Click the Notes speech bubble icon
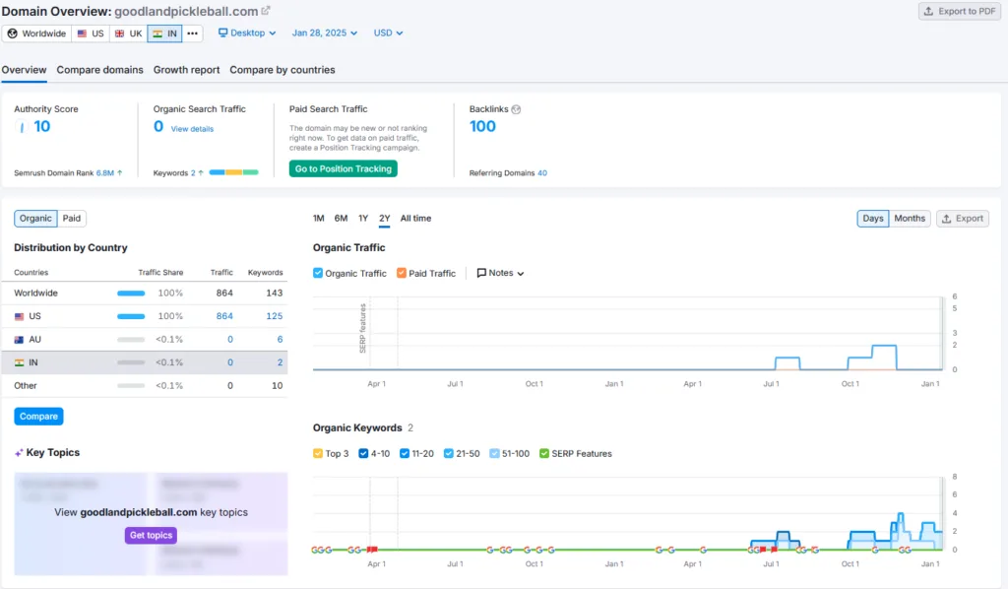This screenshot has height=589, width=1008. tap(480, 273)
